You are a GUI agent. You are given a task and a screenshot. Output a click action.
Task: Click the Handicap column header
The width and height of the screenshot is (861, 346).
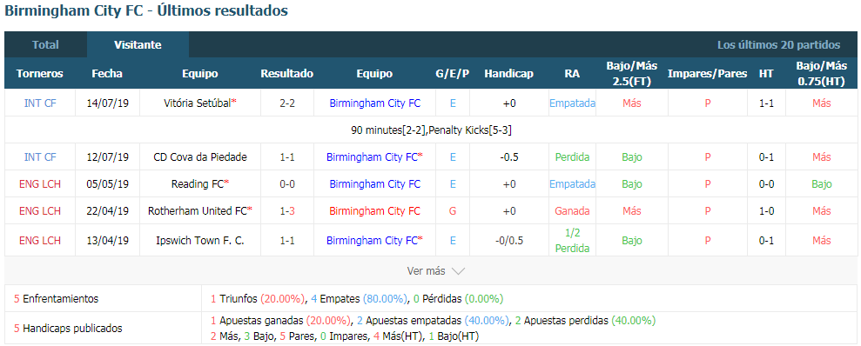(509, 74)
